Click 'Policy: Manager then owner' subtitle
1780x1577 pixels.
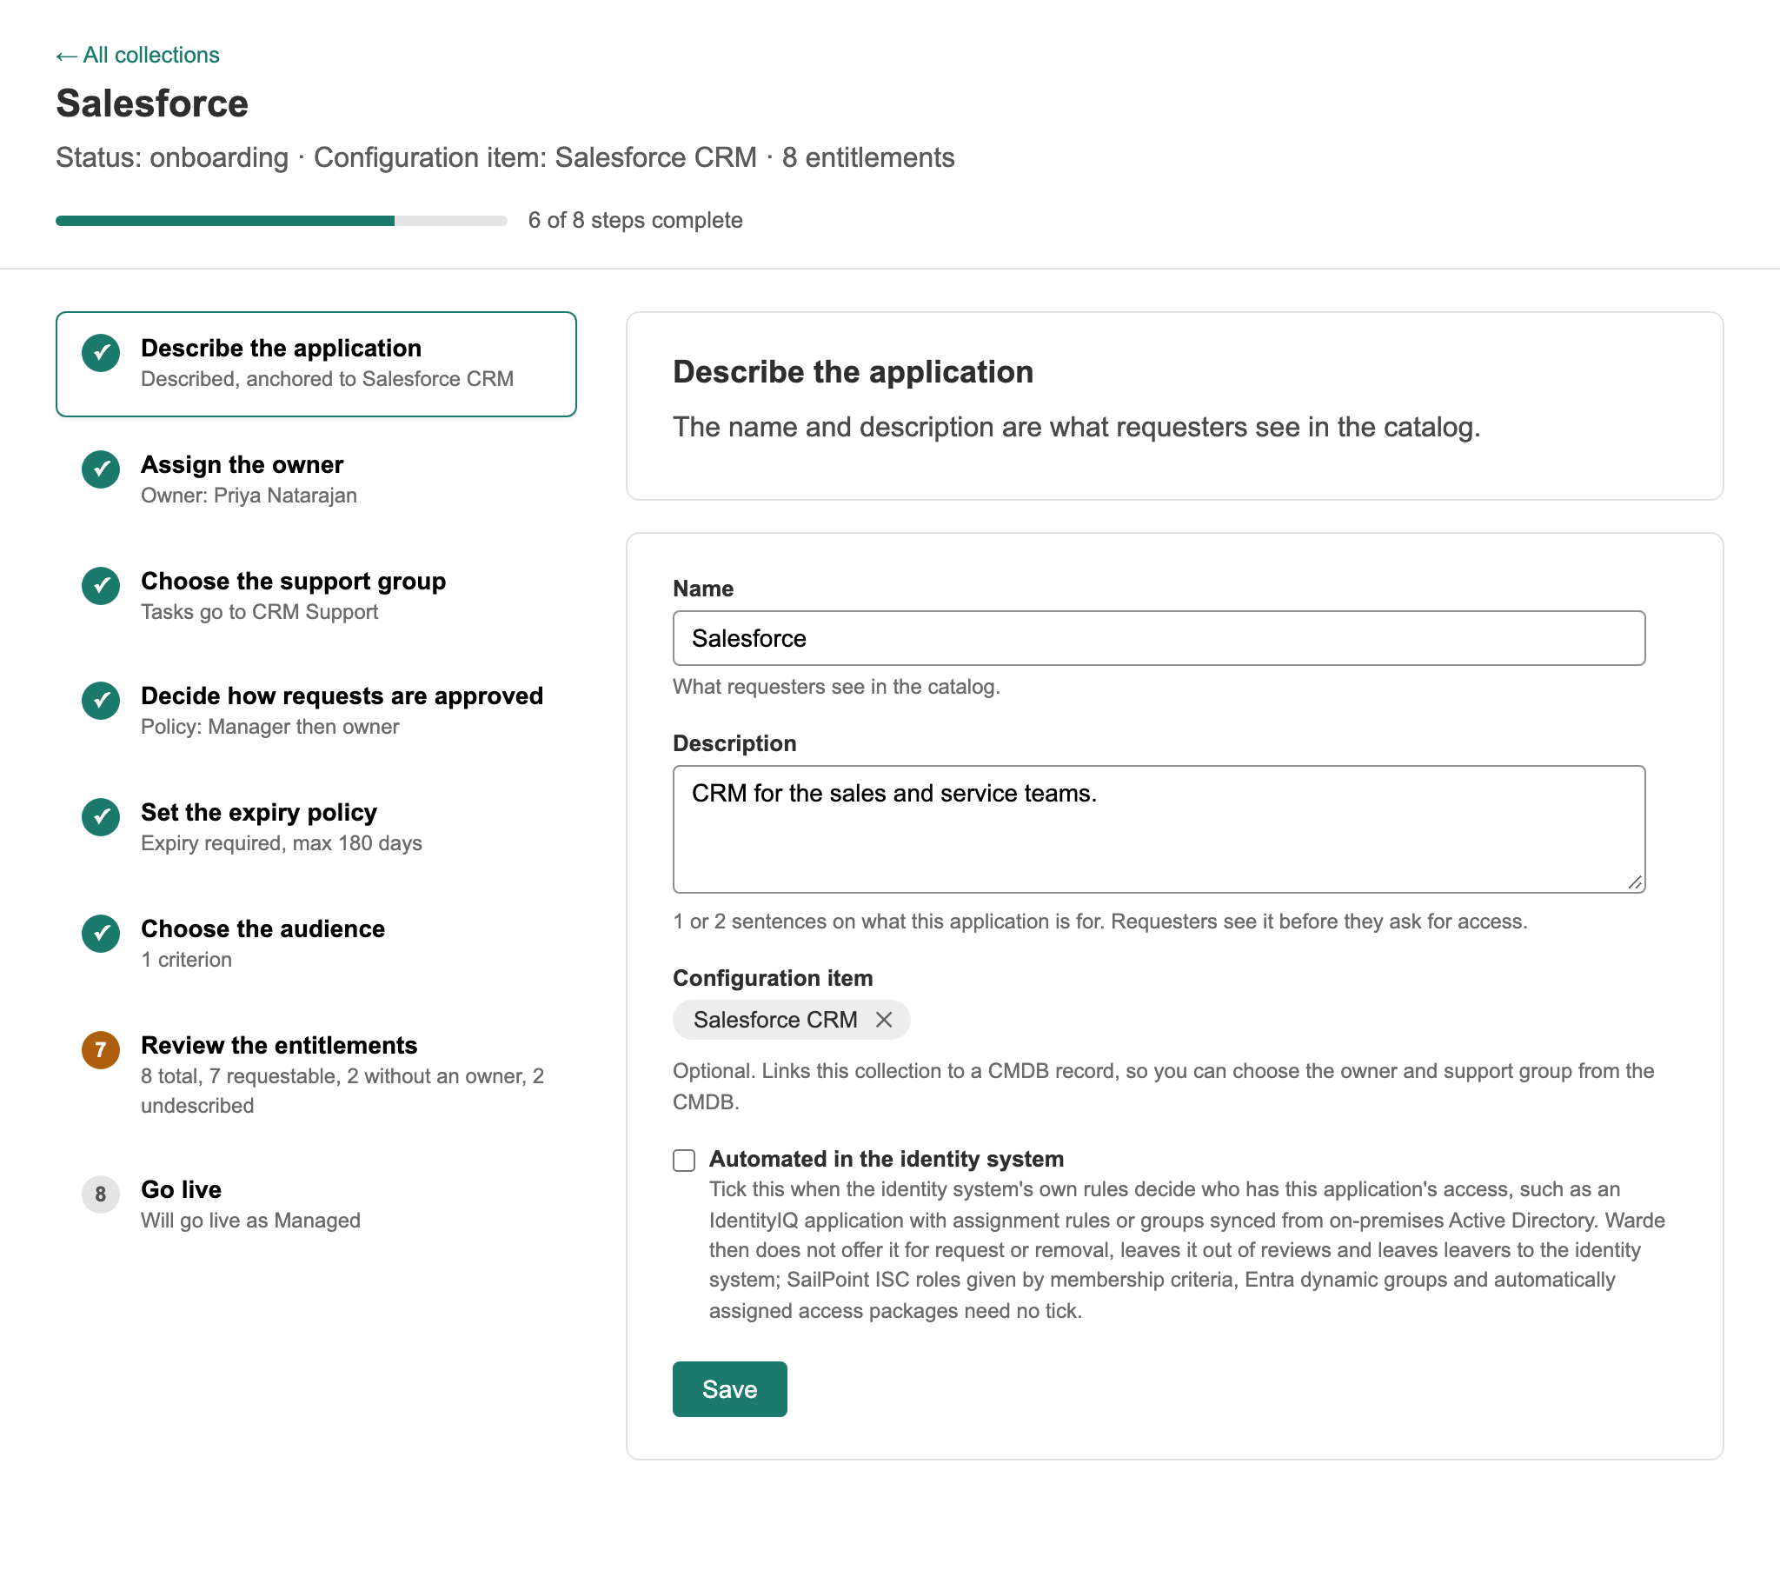click(x=270, y=728)
